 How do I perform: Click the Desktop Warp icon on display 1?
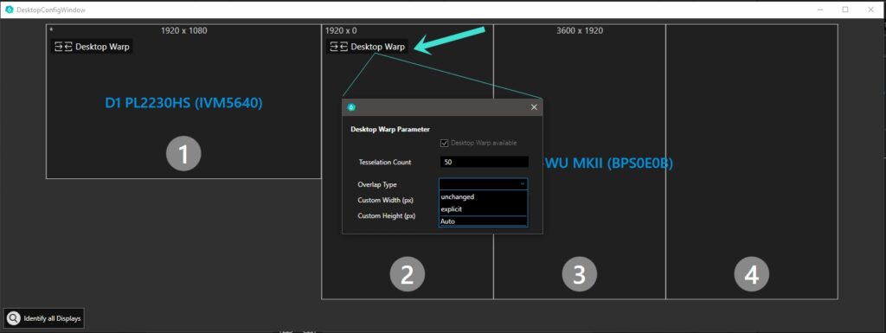coord(63,47)
